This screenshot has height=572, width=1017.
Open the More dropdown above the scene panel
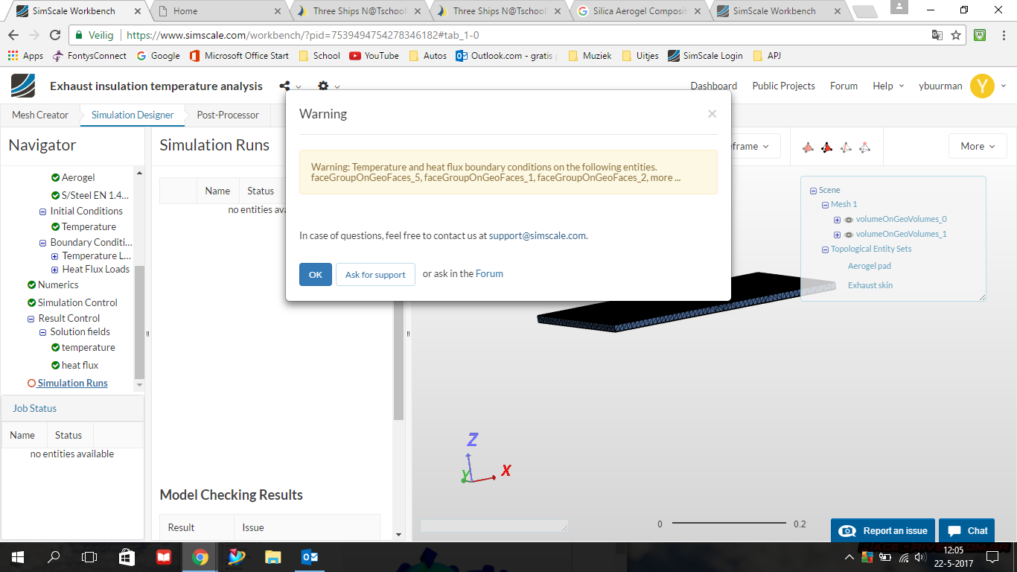coord(978,146)
